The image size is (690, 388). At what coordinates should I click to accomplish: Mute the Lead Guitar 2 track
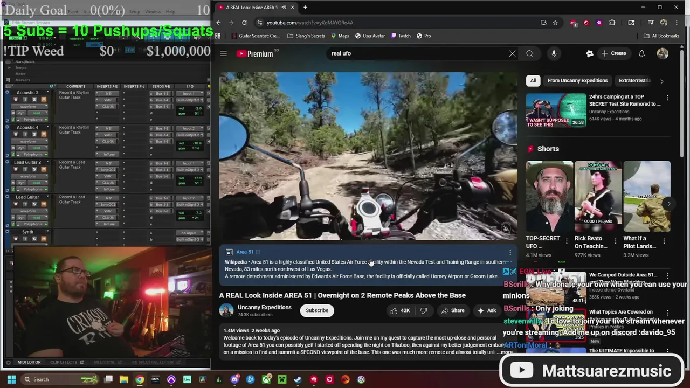click(44, 169)
